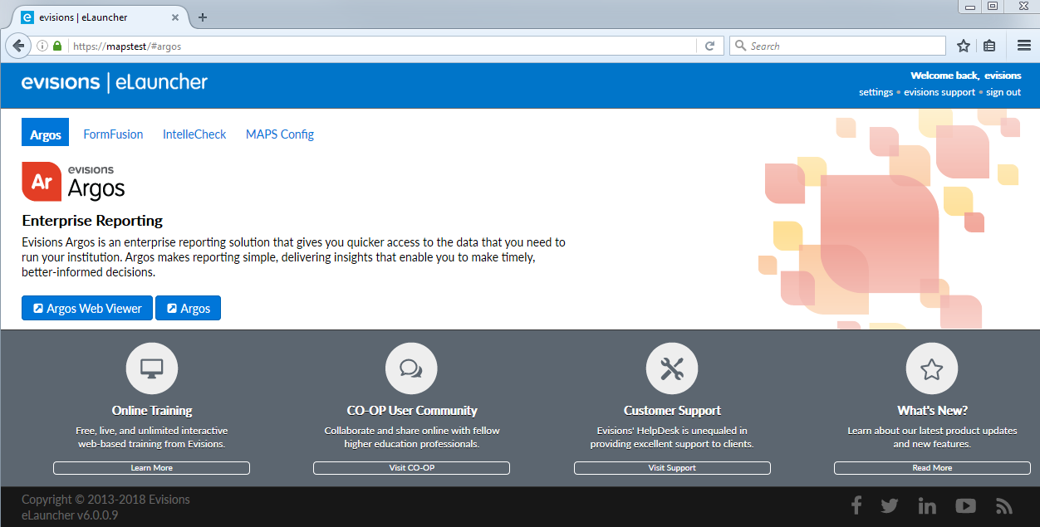Launch the Argos client button
The image size is (1040, 527).
click(x=188, y=308)
